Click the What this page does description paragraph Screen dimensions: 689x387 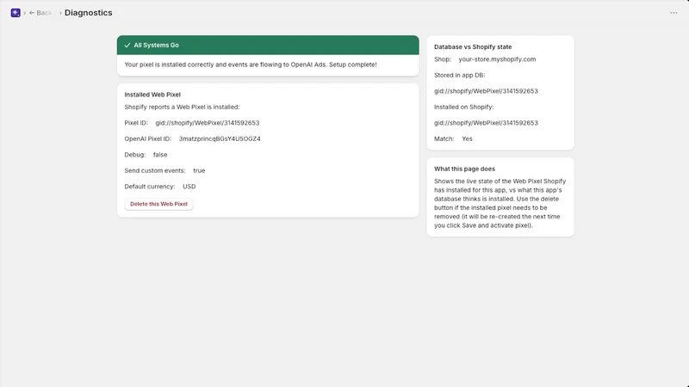500,203
